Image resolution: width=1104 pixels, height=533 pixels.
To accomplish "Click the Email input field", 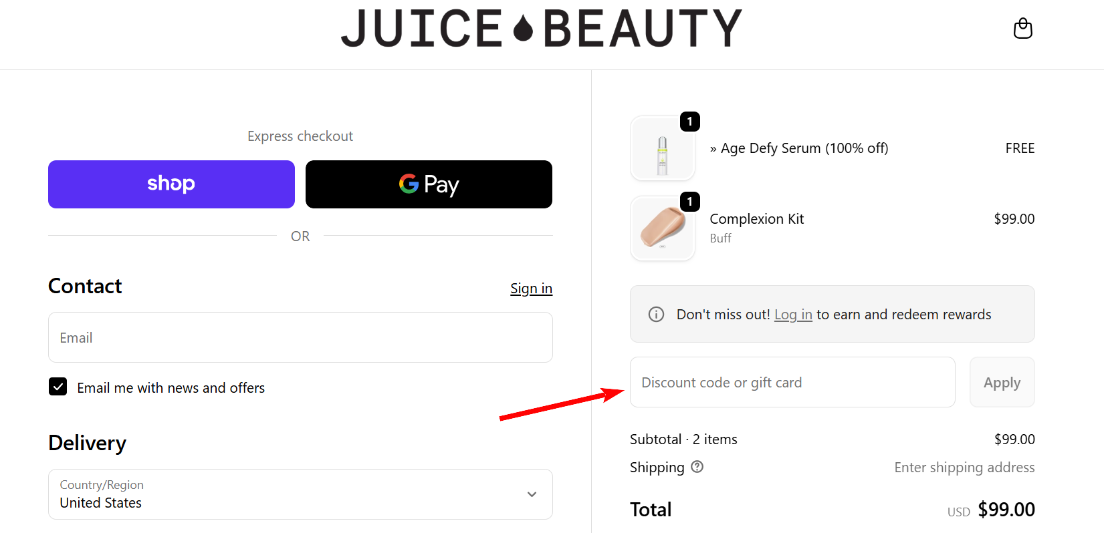I will pyautogui.click(x=300, y=337).
